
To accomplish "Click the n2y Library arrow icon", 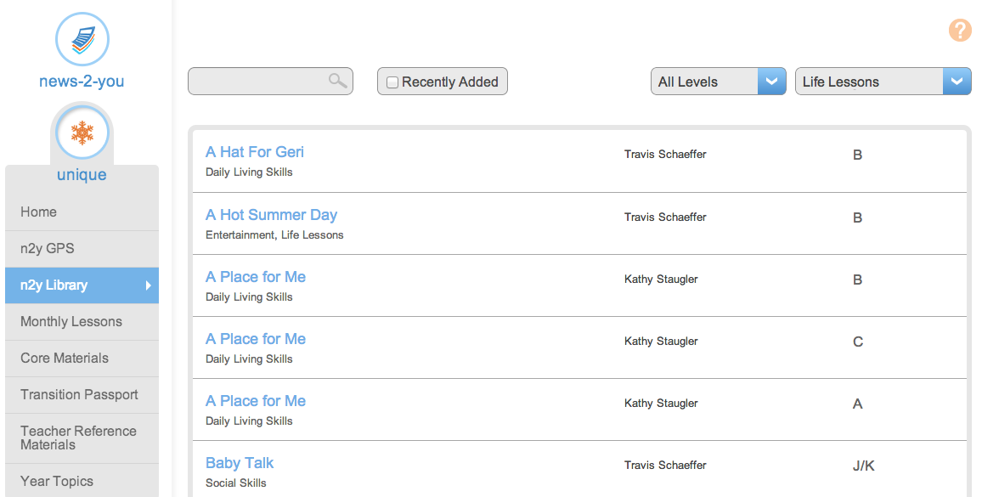I will (x=148, y=285).
